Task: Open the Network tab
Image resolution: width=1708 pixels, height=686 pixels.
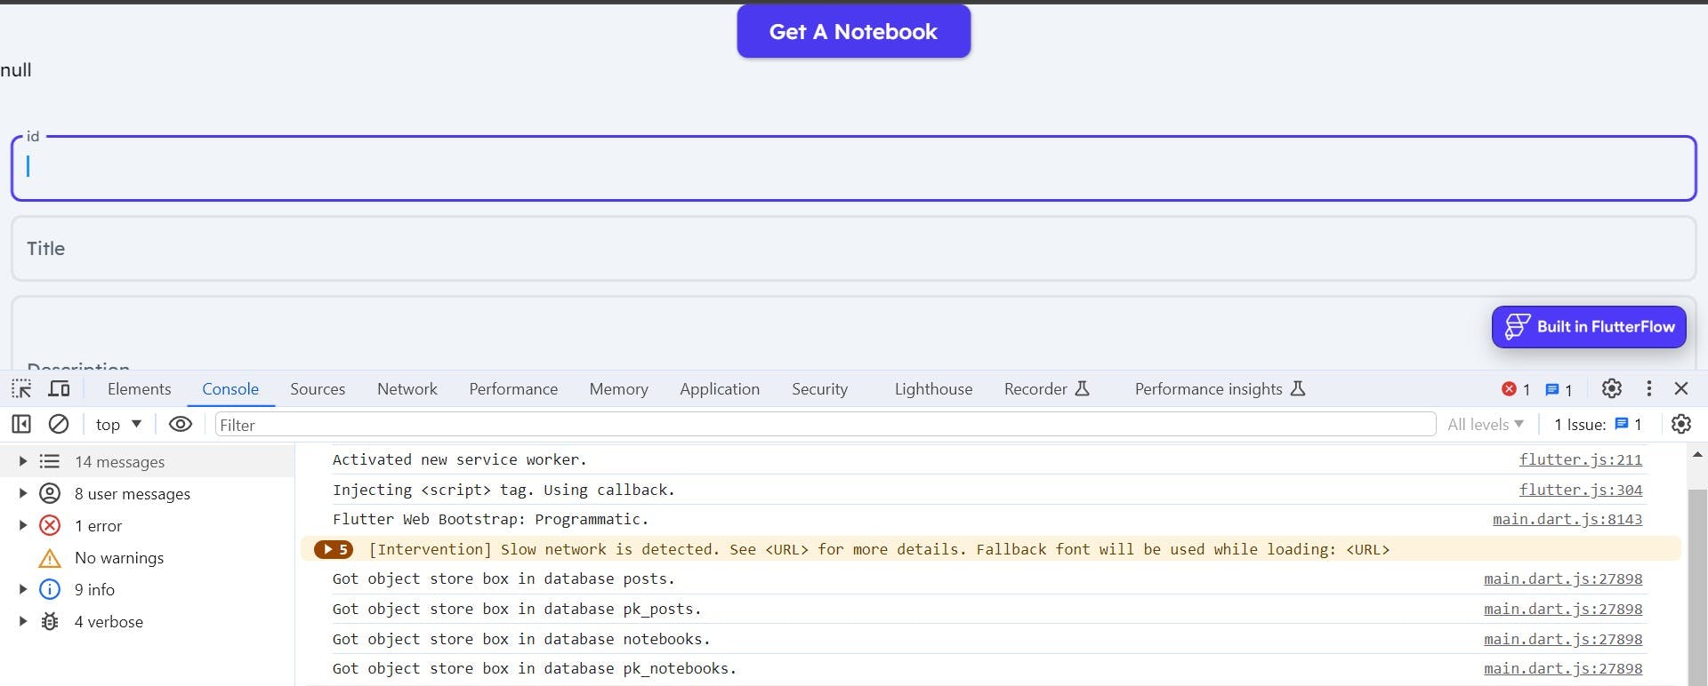Action: pos(407,389)
